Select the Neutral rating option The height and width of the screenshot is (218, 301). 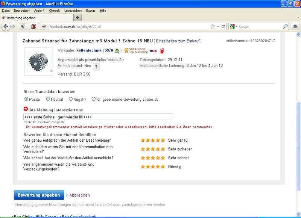click(48, 99)
